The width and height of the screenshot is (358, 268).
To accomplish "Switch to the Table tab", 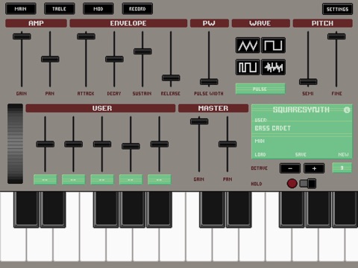I will [60, 9].
